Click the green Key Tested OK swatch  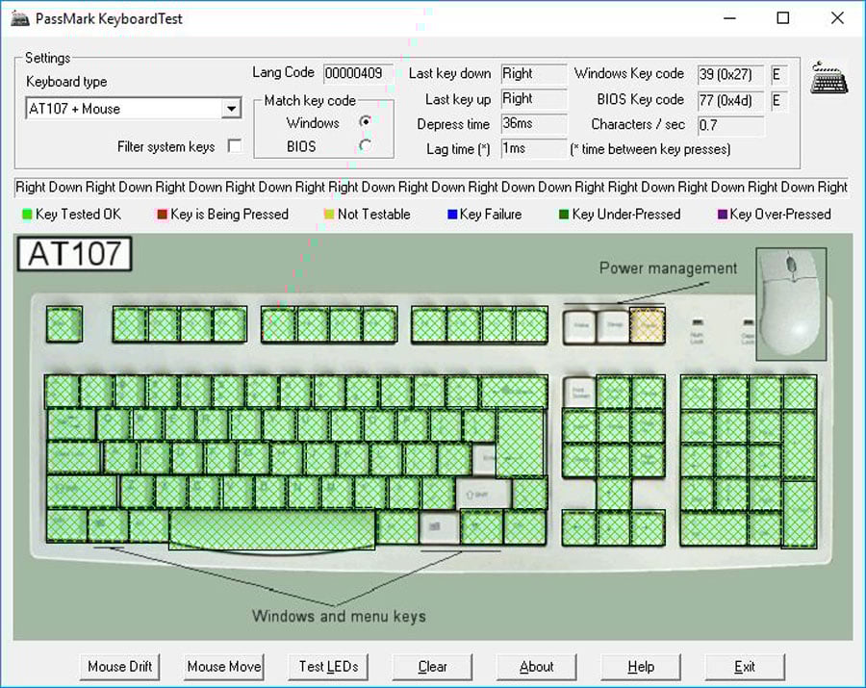coord(27,215)
